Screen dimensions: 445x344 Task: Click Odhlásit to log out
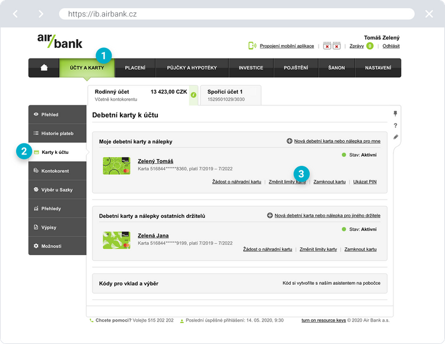click(391, 46)
